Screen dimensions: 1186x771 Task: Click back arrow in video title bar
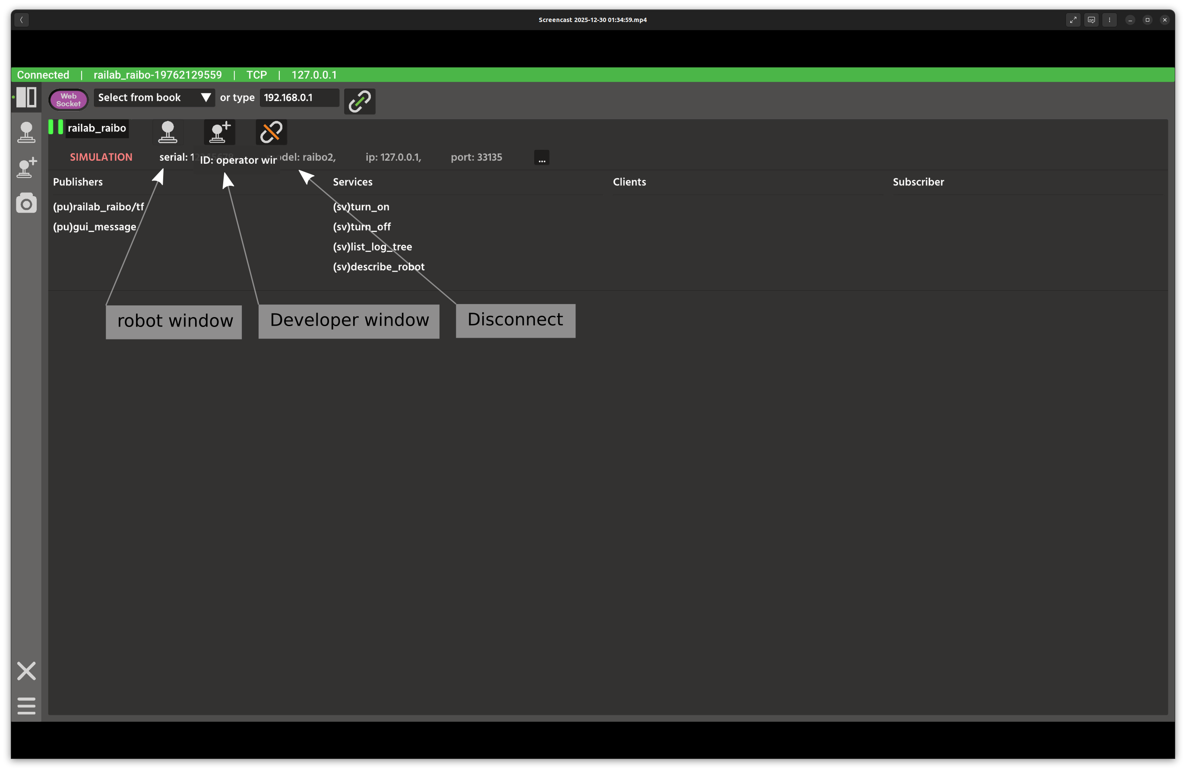22,20
